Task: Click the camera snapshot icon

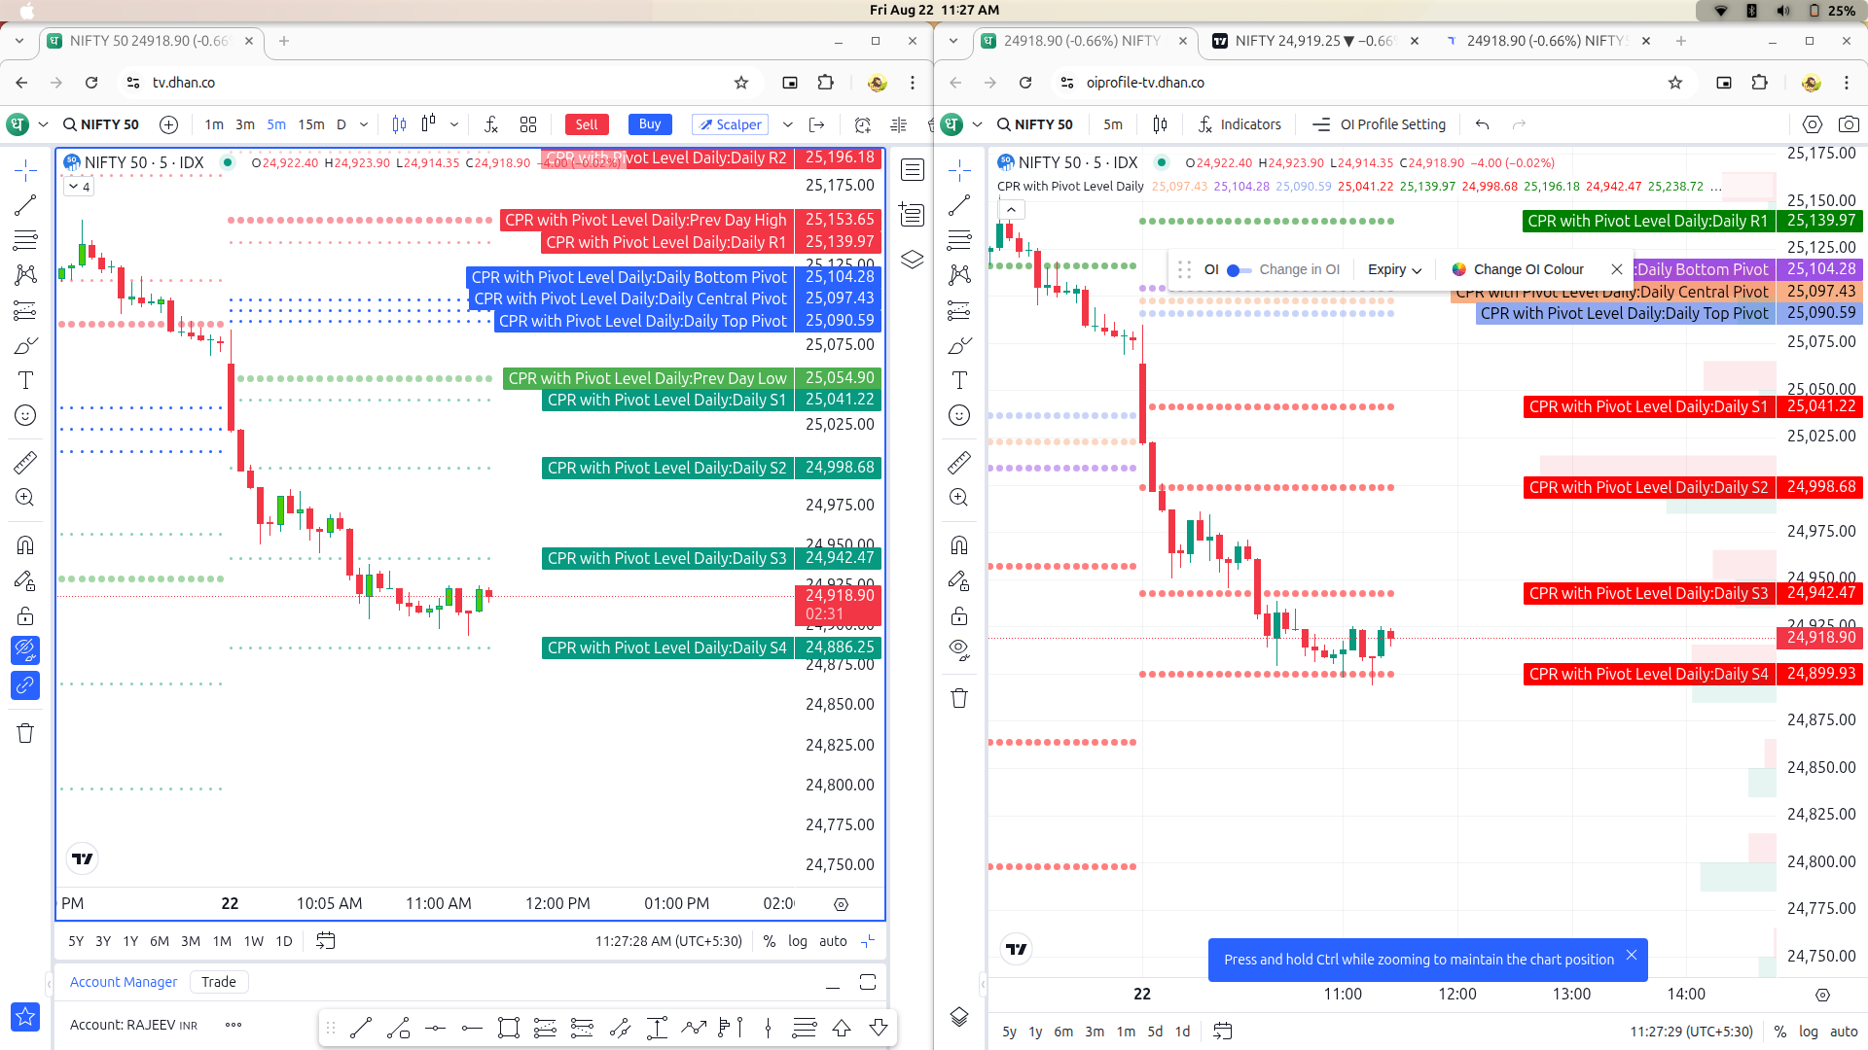Action: click(x=1849, y=124)
